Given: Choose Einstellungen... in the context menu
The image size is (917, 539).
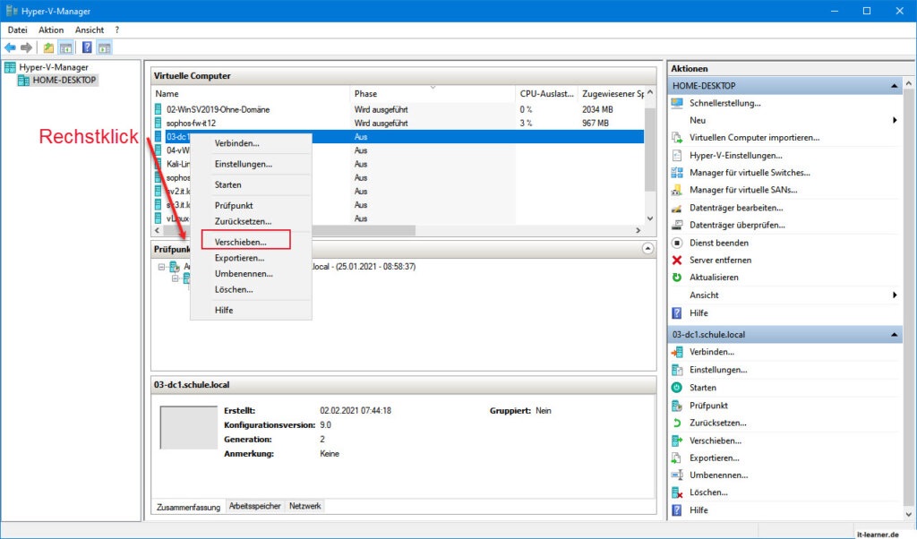Looking at the screenshot, I should click(x=244, y=164).
